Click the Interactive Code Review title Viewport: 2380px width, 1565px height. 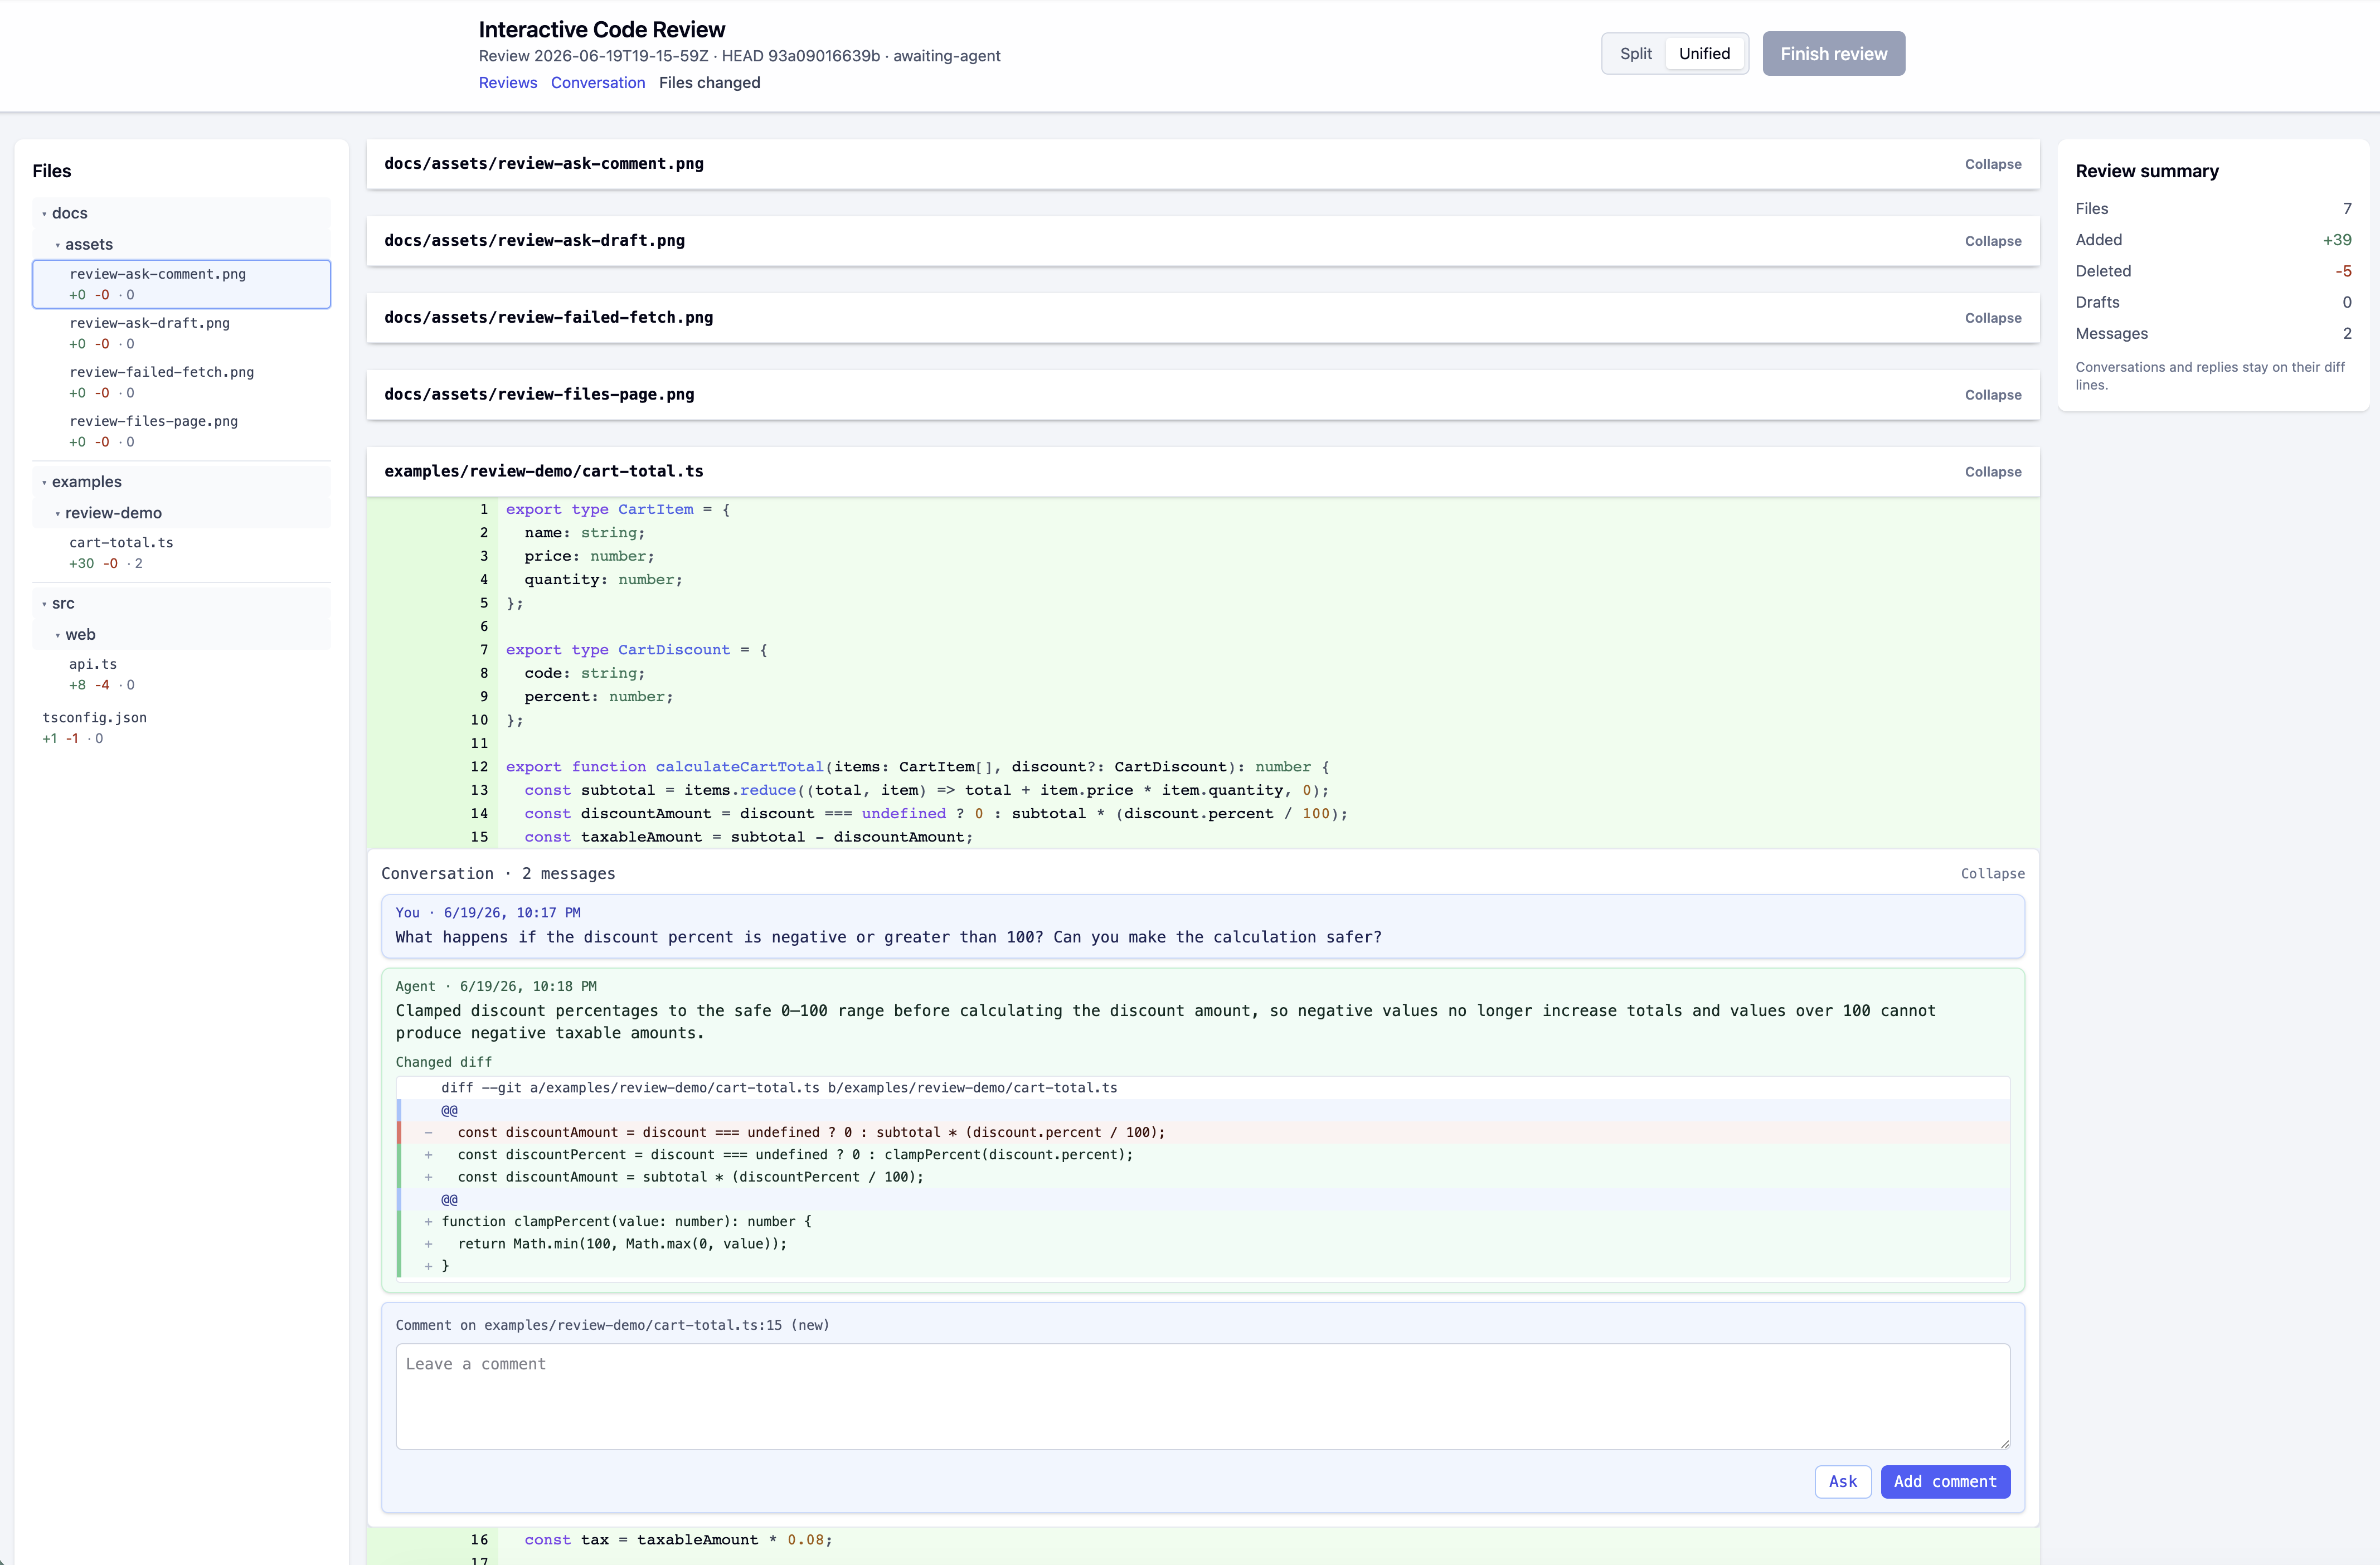(x=601, y=29)
